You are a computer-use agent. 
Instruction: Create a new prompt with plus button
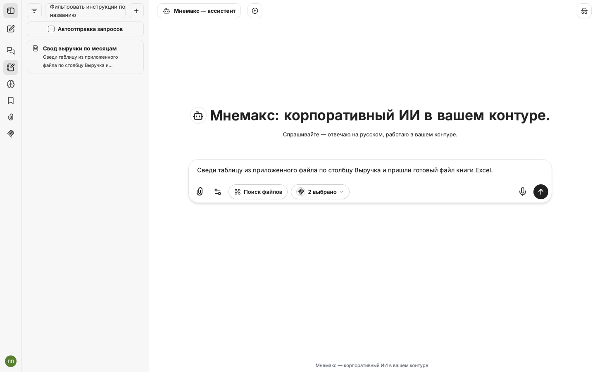pos(136,11)
